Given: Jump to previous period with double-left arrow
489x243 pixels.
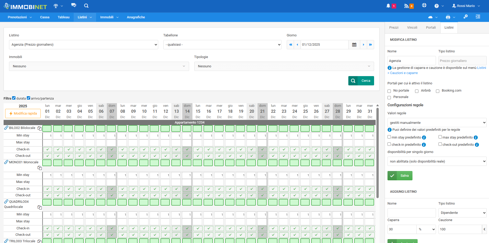Looking at the screenshot, I should [290, 45].
